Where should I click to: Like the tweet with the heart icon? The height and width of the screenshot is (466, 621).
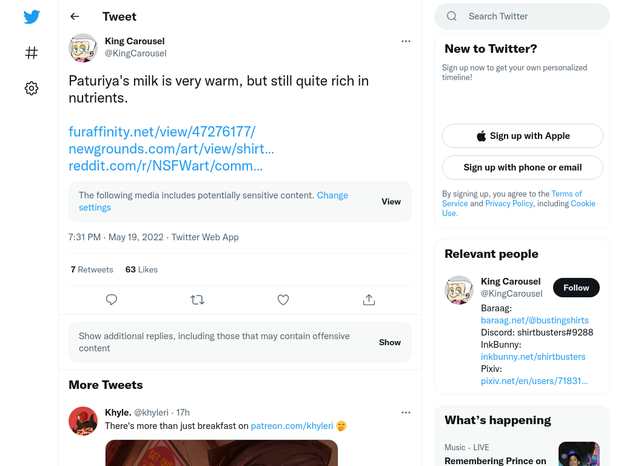point(283,300)
